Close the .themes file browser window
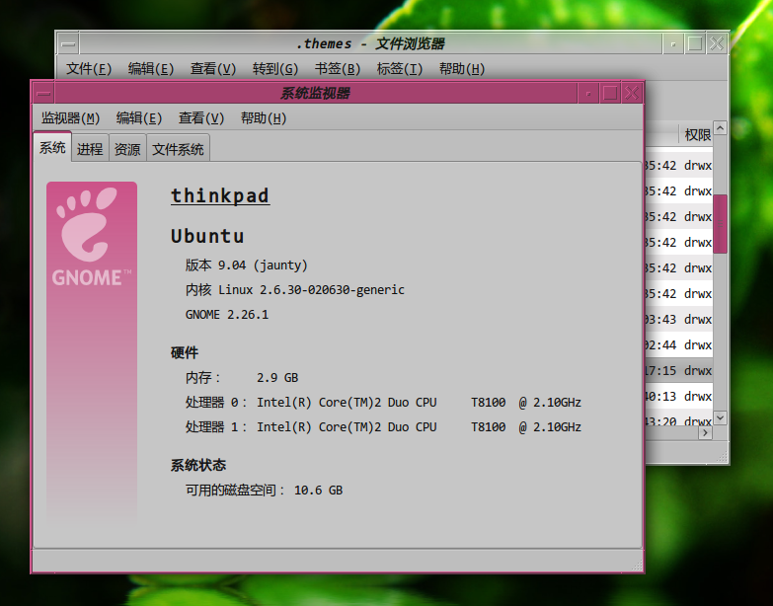Viewport: 773px width, 606px height. coord(717,43)
